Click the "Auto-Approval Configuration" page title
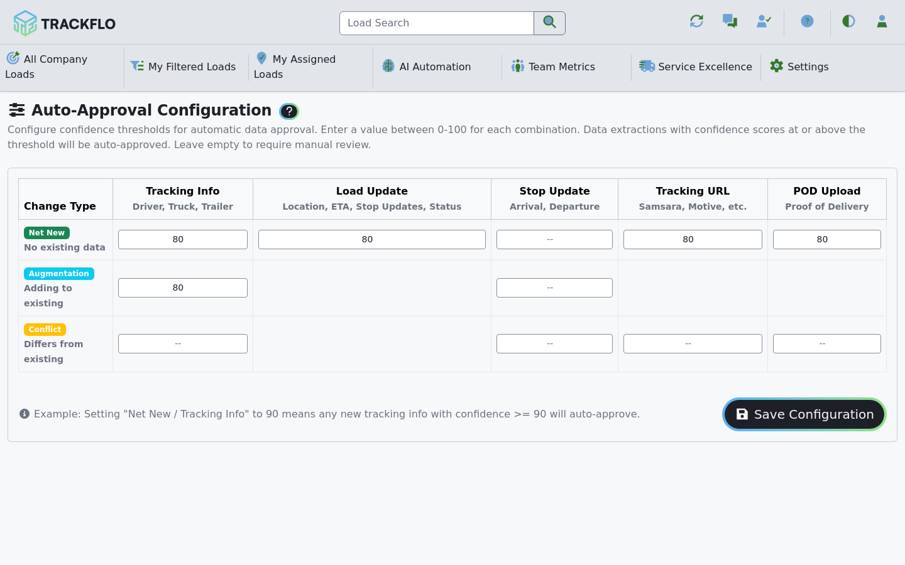The image size is (905, 565). 151,110
